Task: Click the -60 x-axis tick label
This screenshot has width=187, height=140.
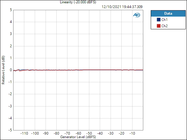Action: coord(78,133)
